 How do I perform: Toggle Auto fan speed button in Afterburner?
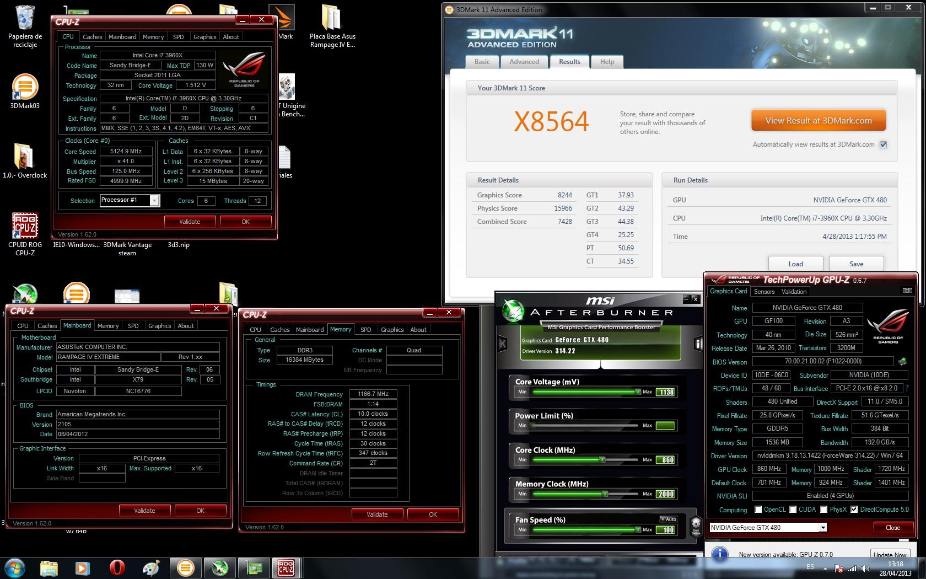tap(669, 519)
